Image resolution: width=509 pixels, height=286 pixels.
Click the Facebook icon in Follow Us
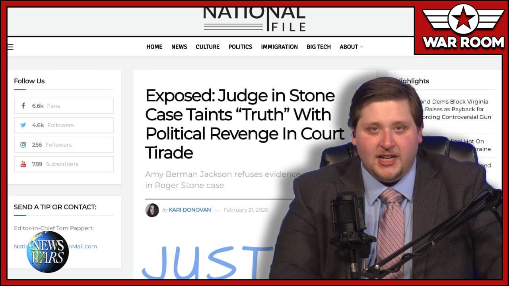(23, 106)
